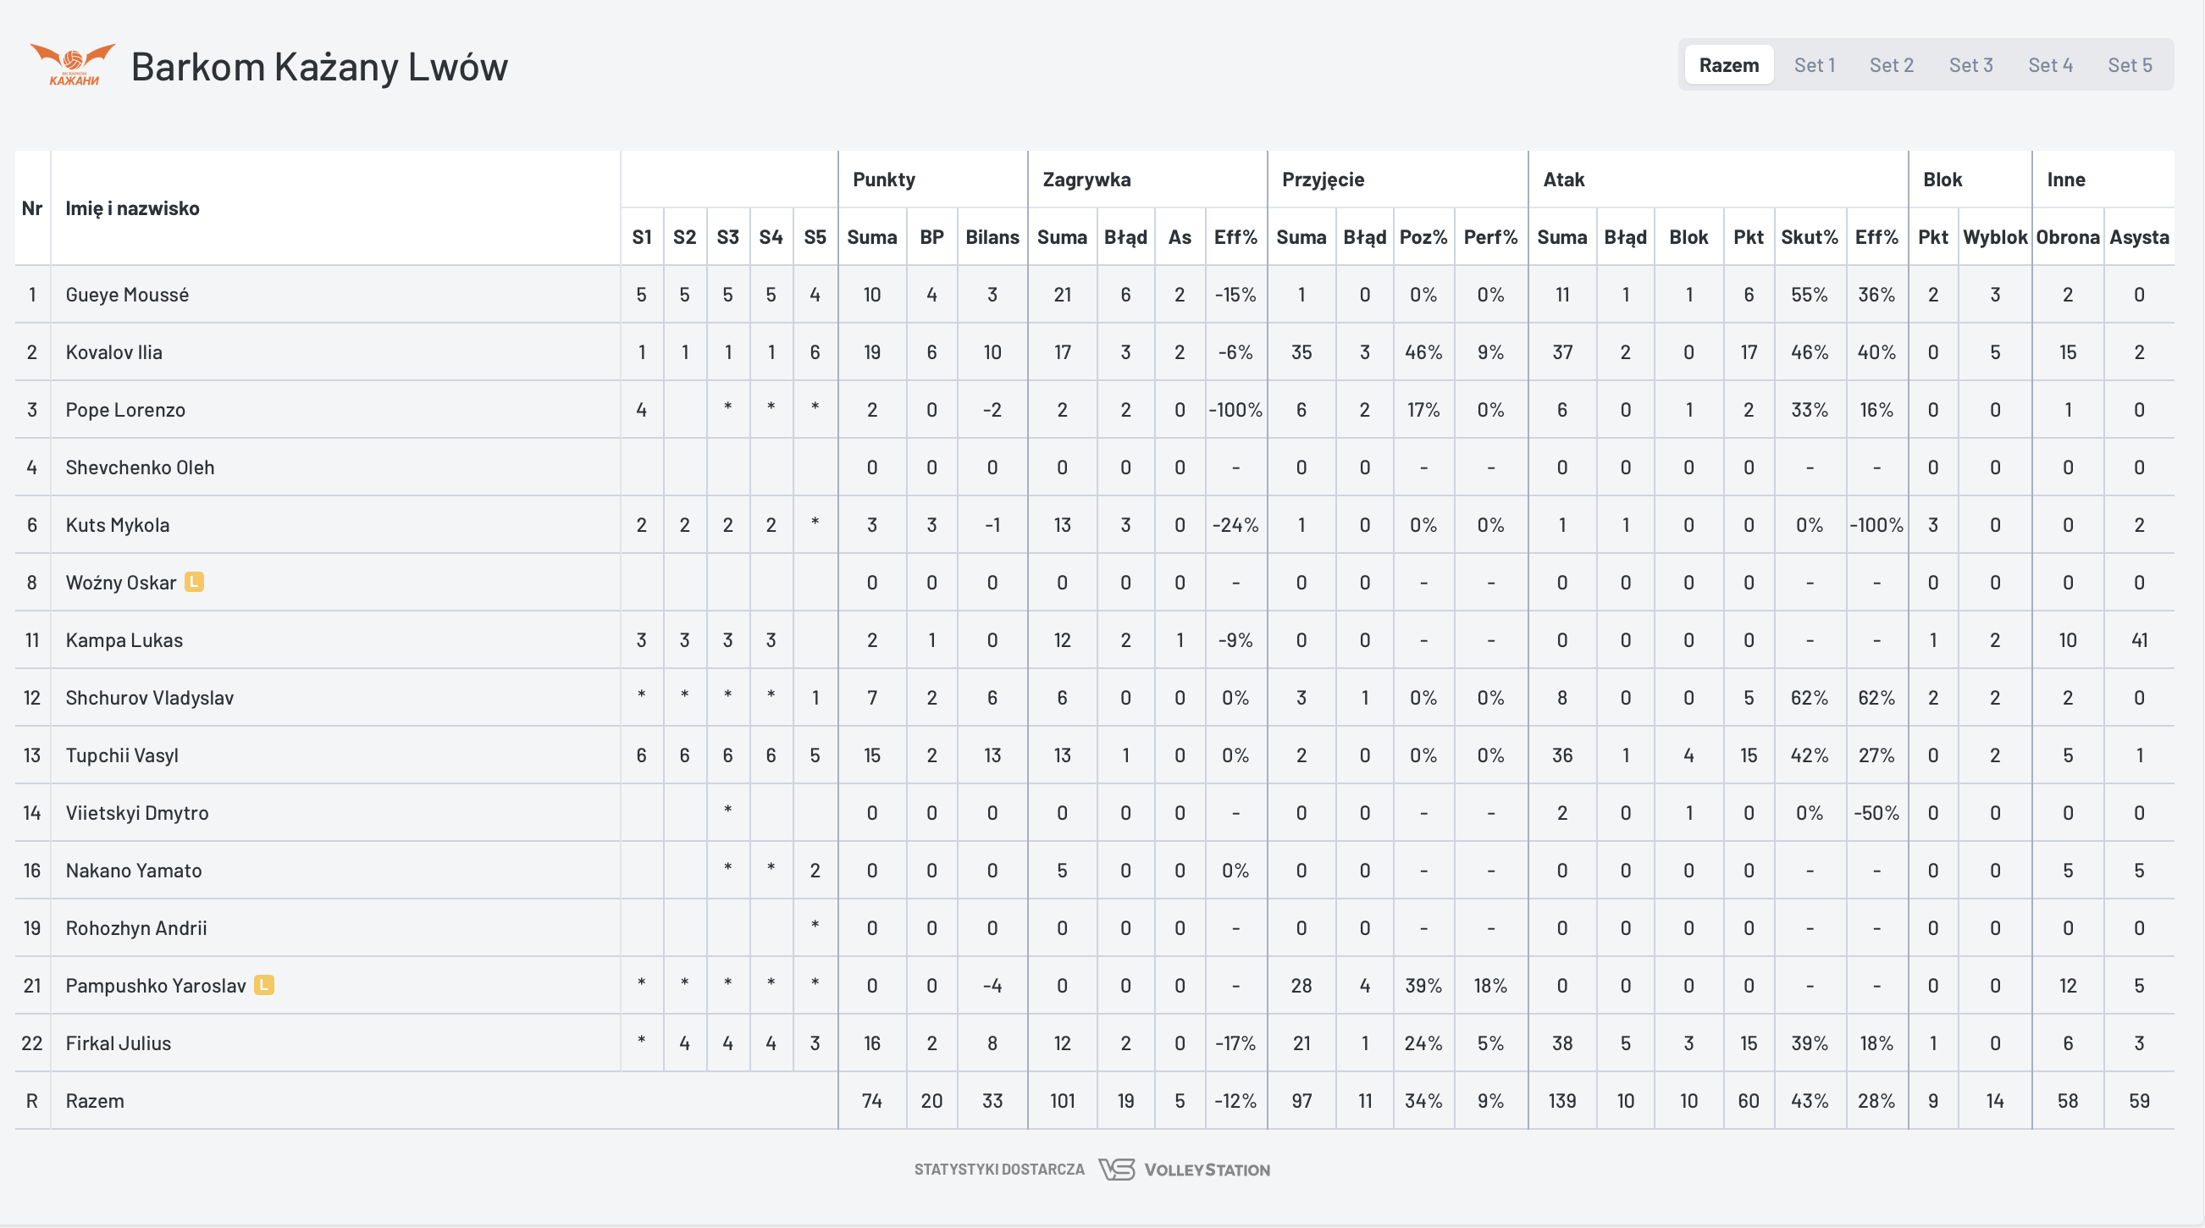Click the libero badge beside Woźny Oskar
Image resolution: width=2205 pixels, height=1228 pixels.
point(195,583)
